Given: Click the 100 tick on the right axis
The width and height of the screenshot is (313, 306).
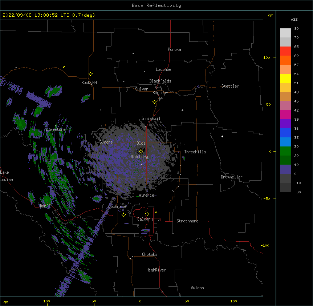Looking at the screenshot, I should click(x=267, y=57).
